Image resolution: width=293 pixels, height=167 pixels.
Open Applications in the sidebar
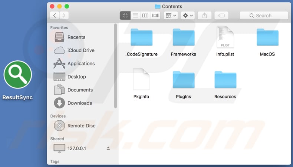[80, 63]
